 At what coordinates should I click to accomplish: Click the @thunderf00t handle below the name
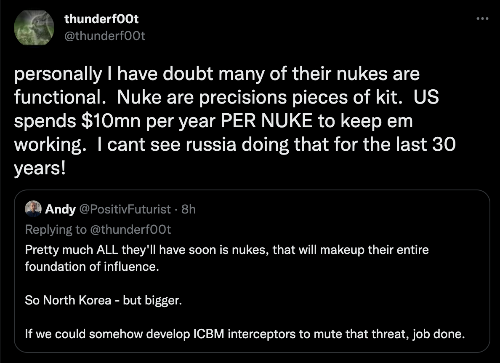(104, 36)
